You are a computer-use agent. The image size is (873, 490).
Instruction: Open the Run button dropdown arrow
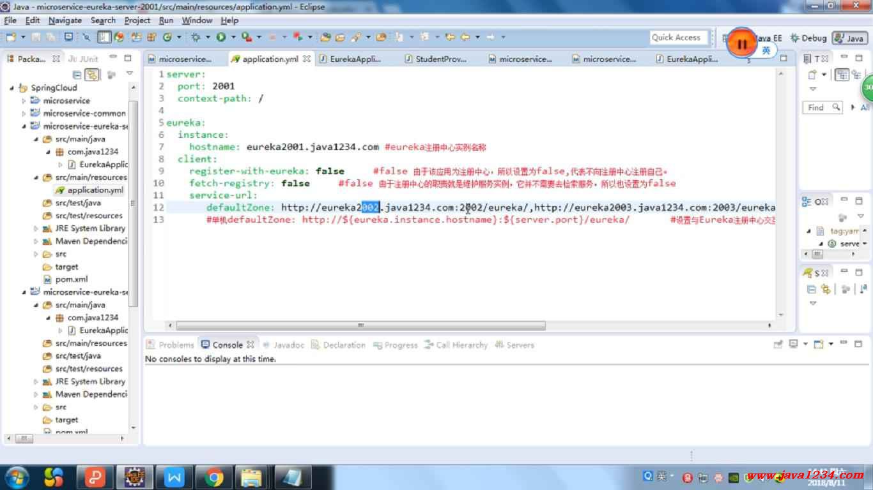[x=233, y=37]
